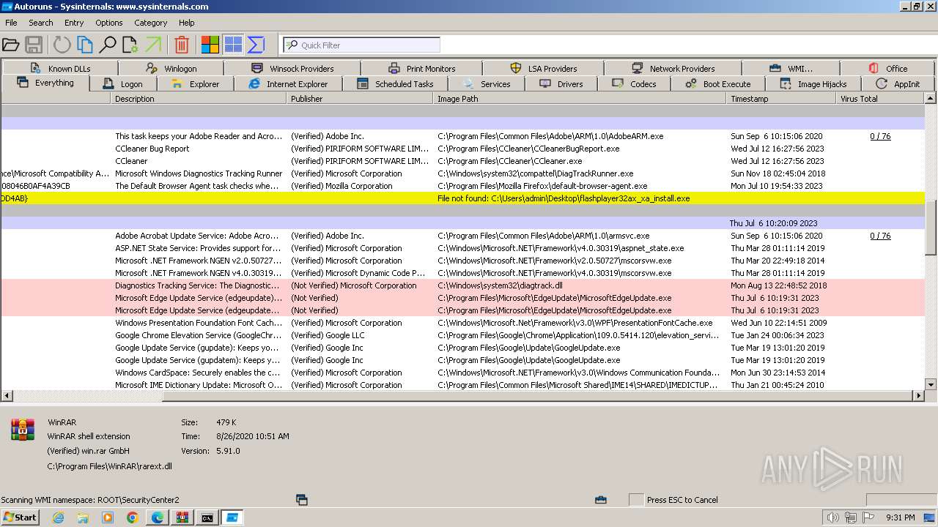Image resolution: width=938 pixels, height=527 pixels.
Task: Select the Diagnostics Tracking Service row
Action: tap(462, 285)
